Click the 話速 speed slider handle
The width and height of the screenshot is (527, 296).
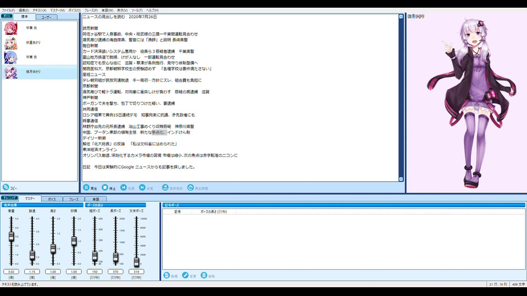[32, 255]
